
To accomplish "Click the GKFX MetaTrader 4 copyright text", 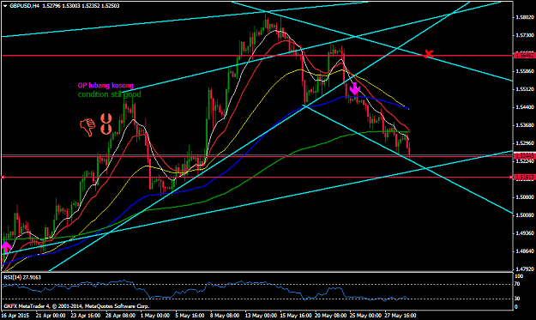I will [x=76, y=306].
